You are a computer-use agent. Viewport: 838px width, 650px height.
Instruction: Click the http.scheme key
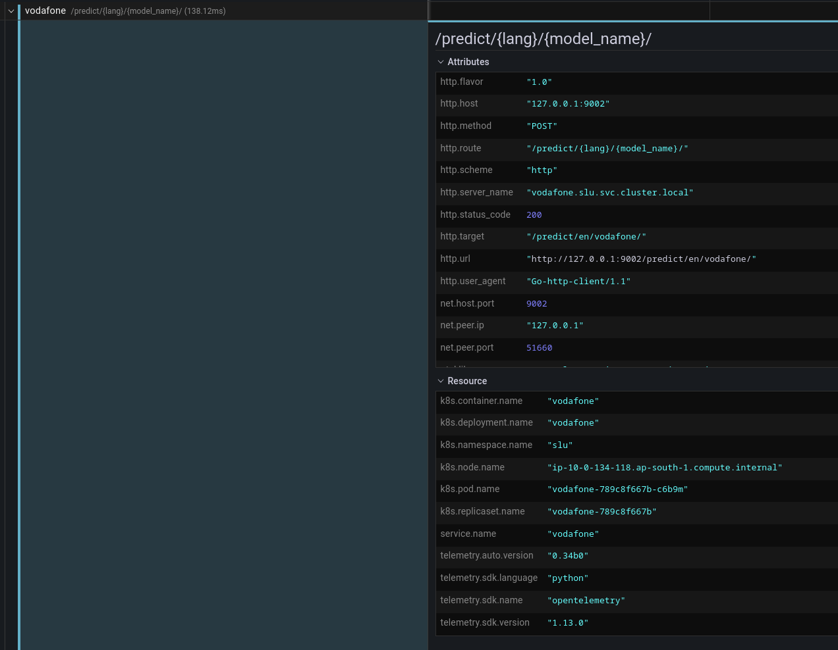[466, 170]
